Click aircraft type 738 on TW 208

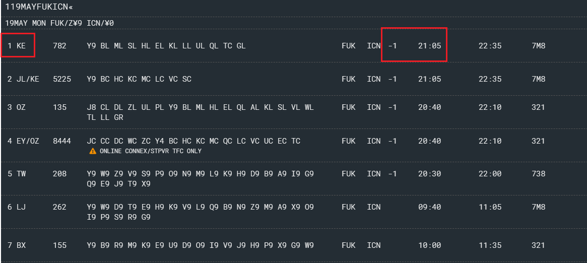(x=538, y=174)
